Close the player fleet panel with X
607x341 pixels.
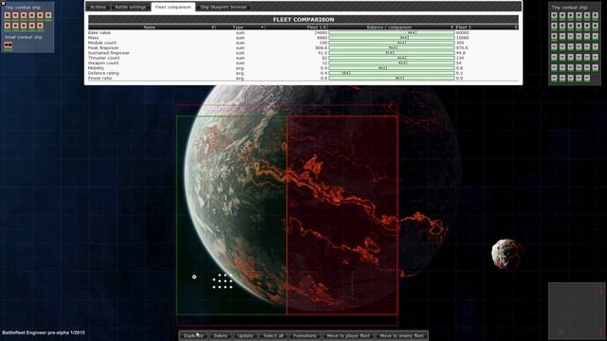tap(3, 3)
